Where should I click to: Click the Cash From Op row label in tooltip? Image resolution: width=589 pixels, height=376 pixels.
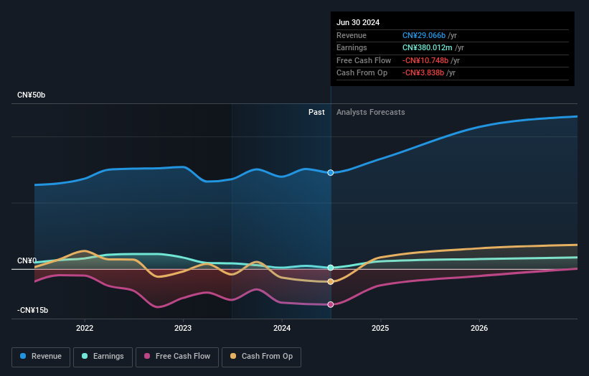362,73
